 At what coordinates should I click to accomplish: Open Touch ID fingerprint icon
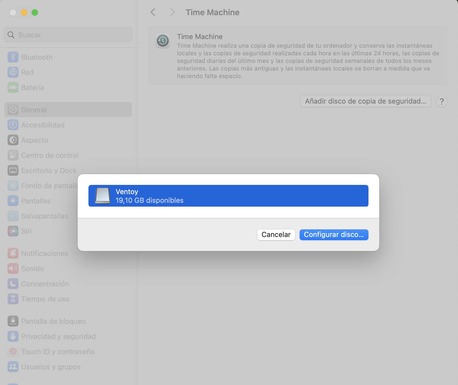tap(13, 352)
